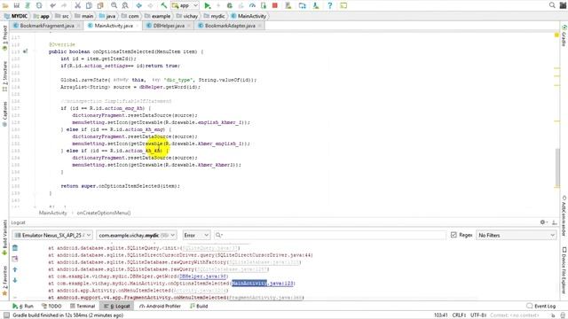Open the Structure tool window
The width and height of the screenshot is (568, 319).
coord(4,77)
